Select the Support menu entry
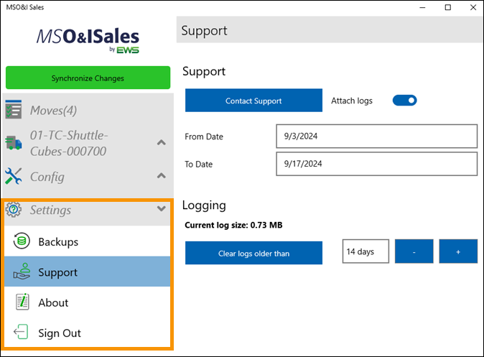The image size is (484, 357). tap(87, 272)
